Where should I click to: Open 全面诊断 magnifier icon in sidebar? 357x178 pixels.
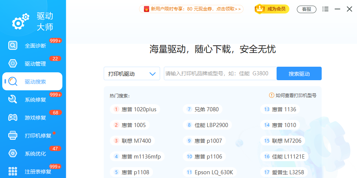click(x=13, y=45)
